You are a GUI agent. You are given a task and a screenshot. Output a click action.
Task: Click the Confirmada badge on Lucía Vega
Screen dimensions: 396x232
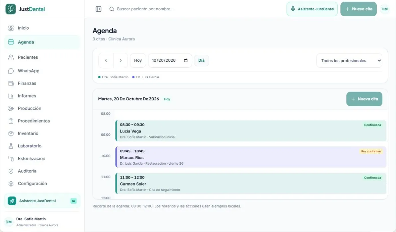[372, 125]
